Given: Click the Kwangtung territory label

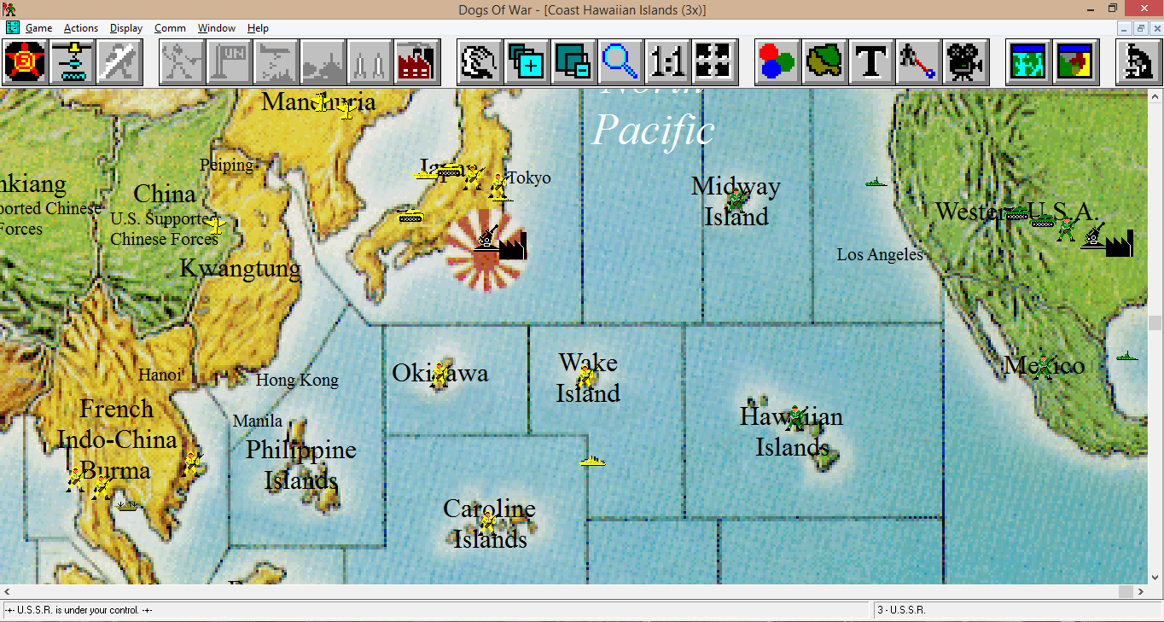Looking at the screenshot, I should click(x=240, y=269).
